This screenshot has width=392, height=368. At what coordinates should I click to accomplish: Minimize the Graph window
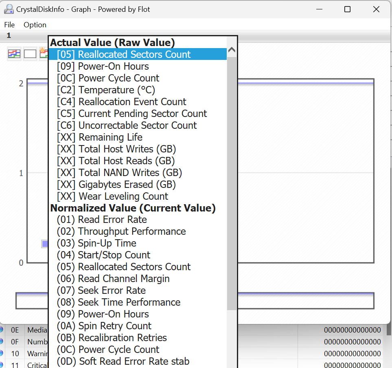(x=319, y=9)
